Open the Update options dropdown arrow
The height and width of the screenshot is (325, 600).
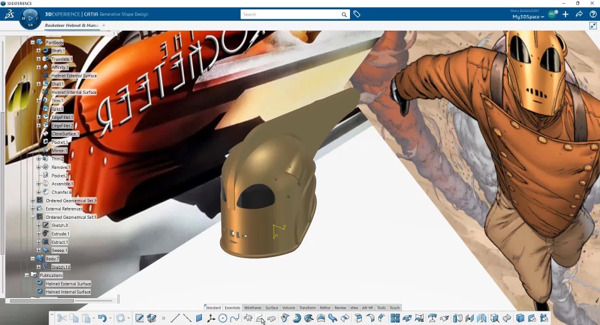click(x=129, y=318)
